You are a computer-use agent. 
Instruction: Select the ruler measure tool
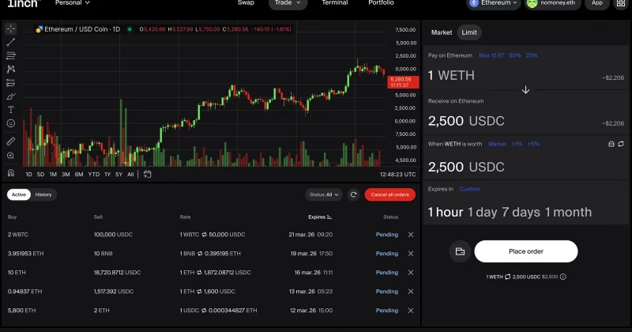click(11, 141)
